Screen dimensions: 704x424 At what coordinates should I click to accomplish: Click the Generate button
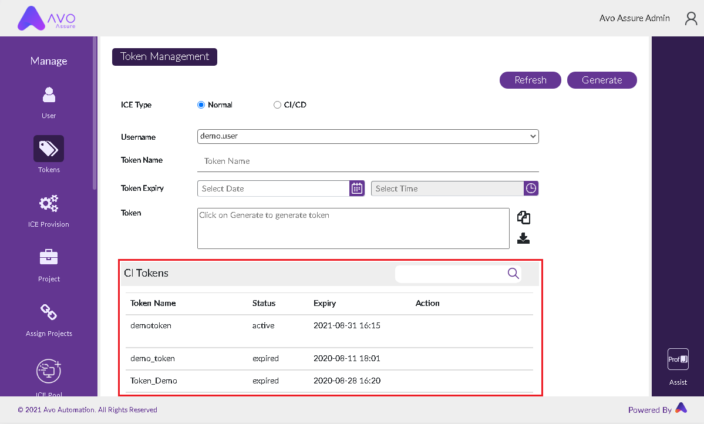(x=602, y=80)
